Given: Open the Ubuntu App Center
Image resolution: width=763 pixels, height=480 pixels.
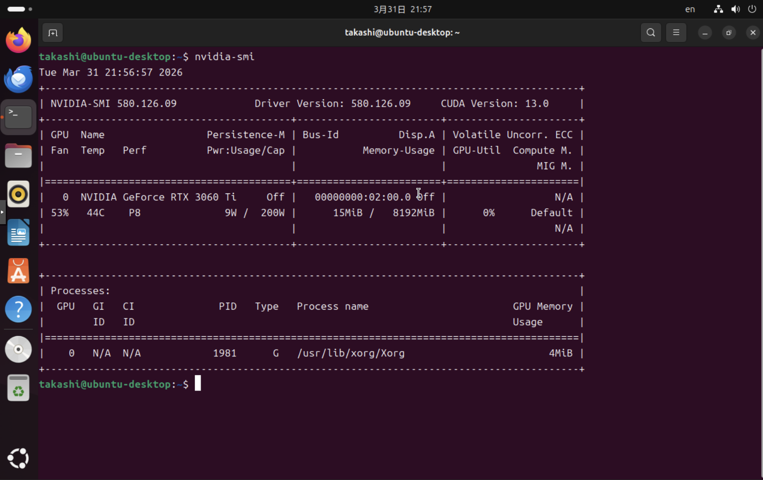Looking at the screenshot, I should (x=18, y=271).
